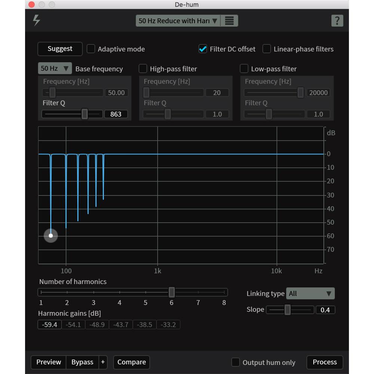The image size is (374, 374).
Task: Open the 50 Hz base frequency dropdown
Action: [x=55, y=68]
